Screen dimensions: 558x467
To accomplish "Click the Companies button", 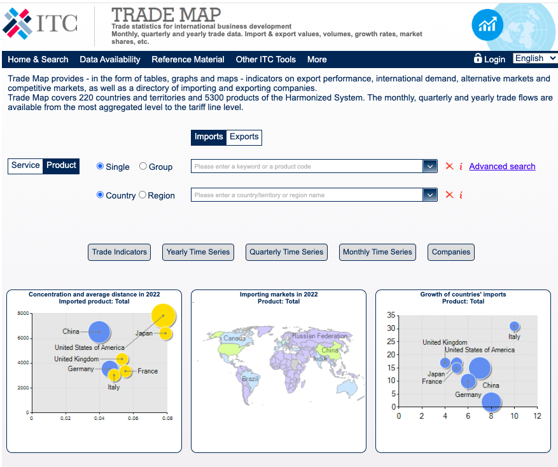I will (451, 252).
